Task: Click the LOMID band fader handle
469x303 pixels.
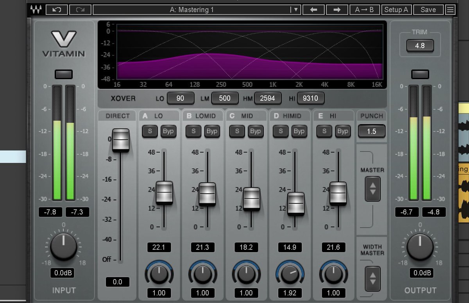Action: (207, 194)
